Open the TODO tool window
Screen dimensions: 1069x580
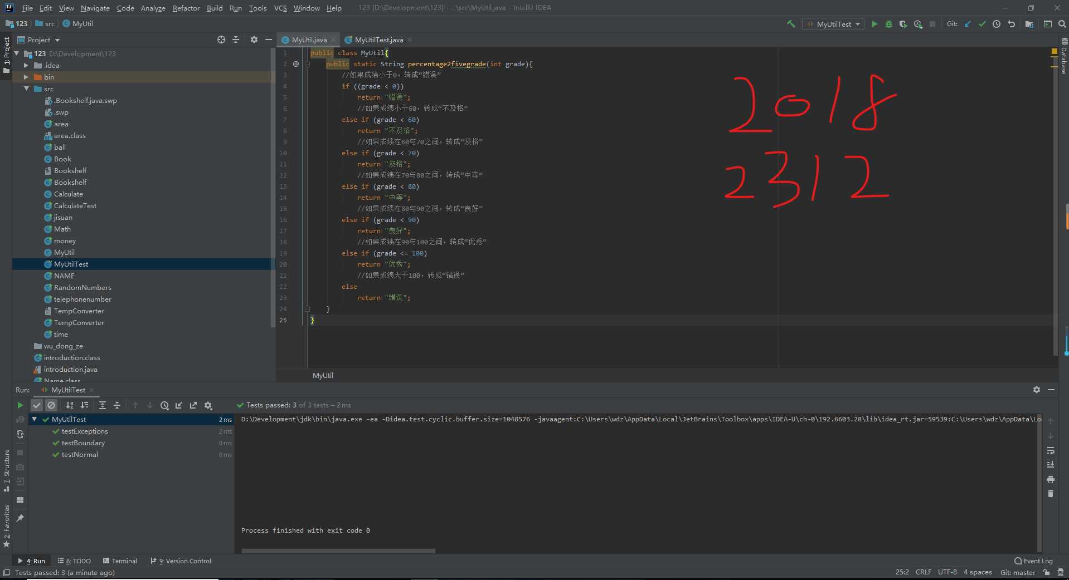coord(74,561)
